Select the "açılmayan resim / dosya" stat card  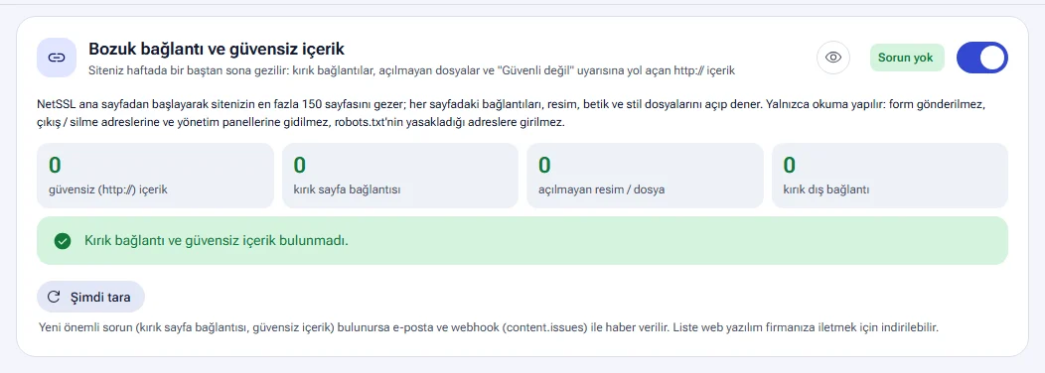pos(645,176)
